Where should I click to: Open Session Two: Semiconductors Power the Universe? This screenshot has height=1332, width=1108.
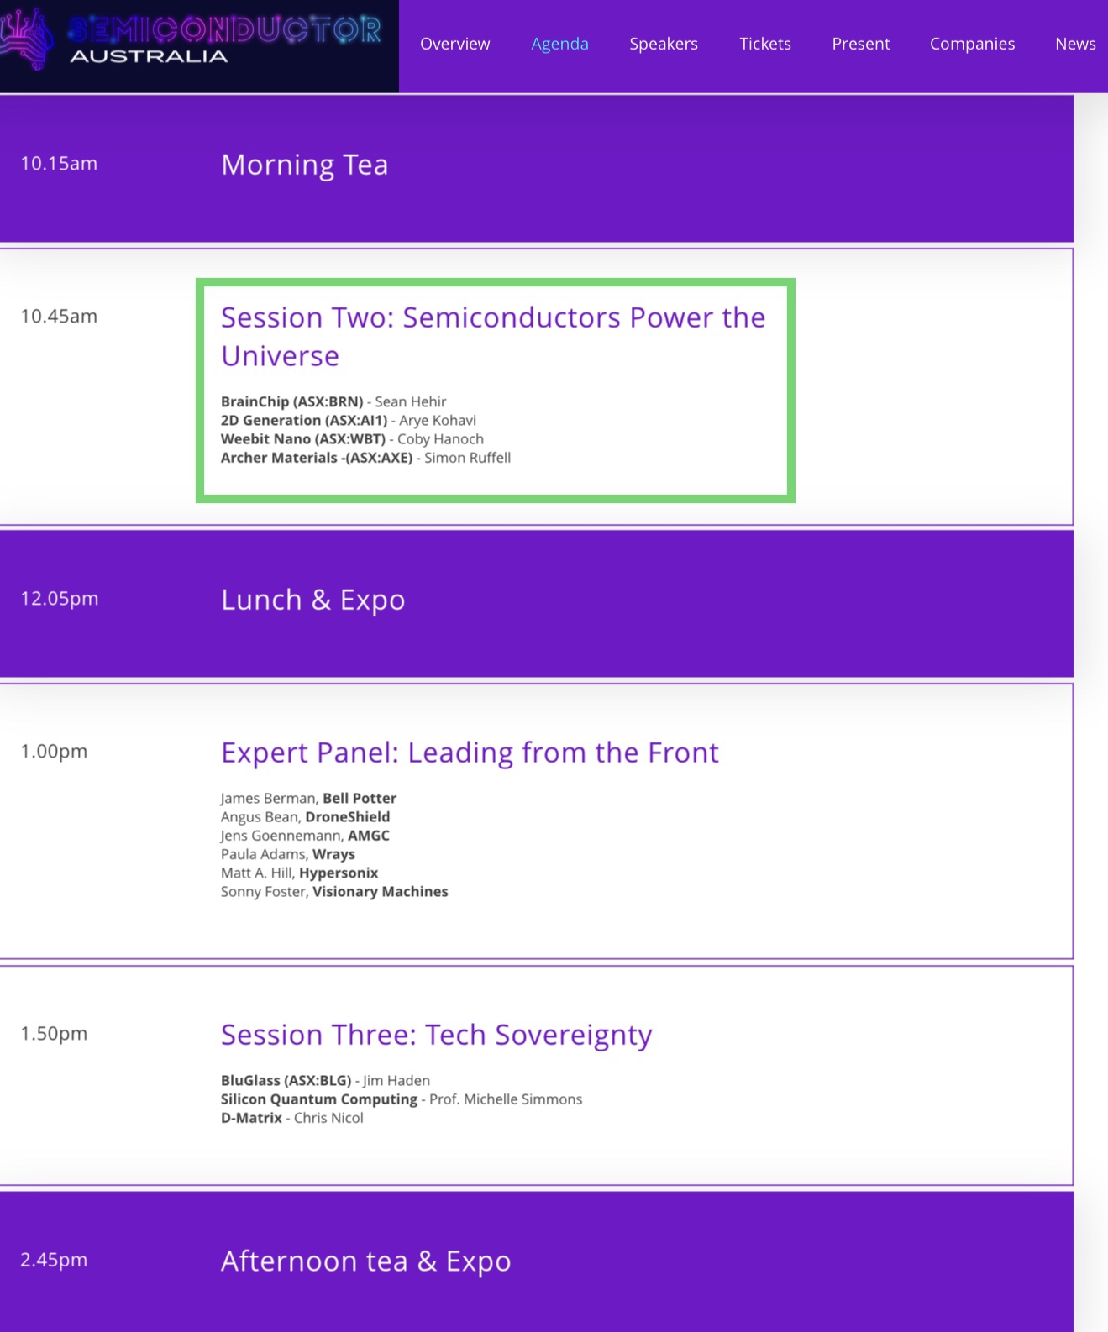point(492,336)
